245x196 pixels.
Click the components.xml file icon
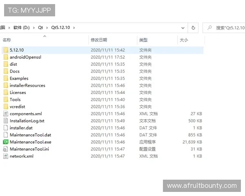point(6,114)
